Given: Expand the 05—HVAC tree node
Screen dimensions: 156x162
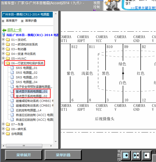Looking at the screenshot, I should [x=3, y=58].
